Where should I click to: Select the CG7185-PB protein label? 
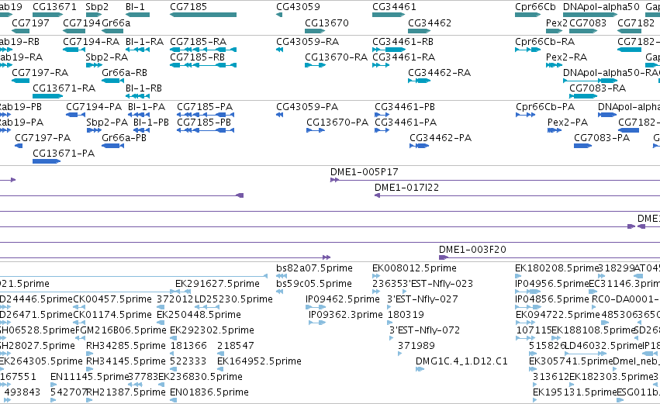[x=204, y=123]
